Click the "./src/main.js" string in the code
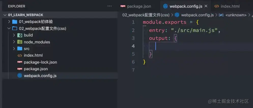Screen dimensions: 253x108 [194, 30]
